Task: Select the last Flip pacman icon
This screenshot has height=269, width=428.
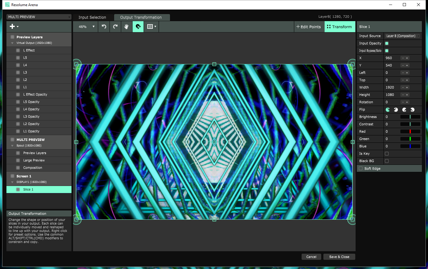Action: click(413, 110)
